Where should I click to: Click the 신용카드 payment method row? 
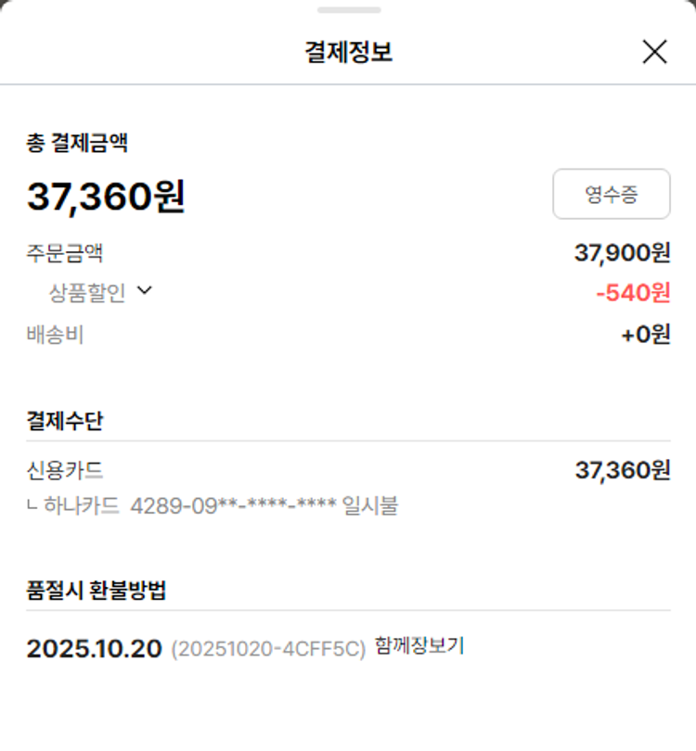(65, 470)
